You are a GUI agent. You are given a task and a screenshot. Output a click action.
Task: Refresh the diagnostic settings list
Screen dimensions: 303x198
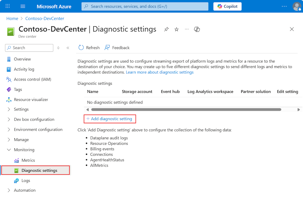pos(89,48)
